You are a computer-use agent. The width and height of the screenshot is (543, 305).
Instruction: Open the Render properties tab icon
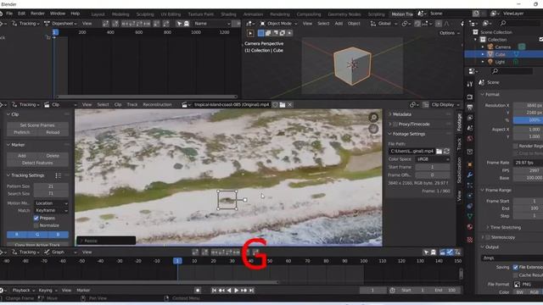click(469, 97)
